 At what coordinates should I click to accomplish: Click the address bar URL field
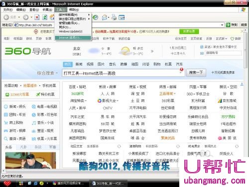[x=119, y=25]
